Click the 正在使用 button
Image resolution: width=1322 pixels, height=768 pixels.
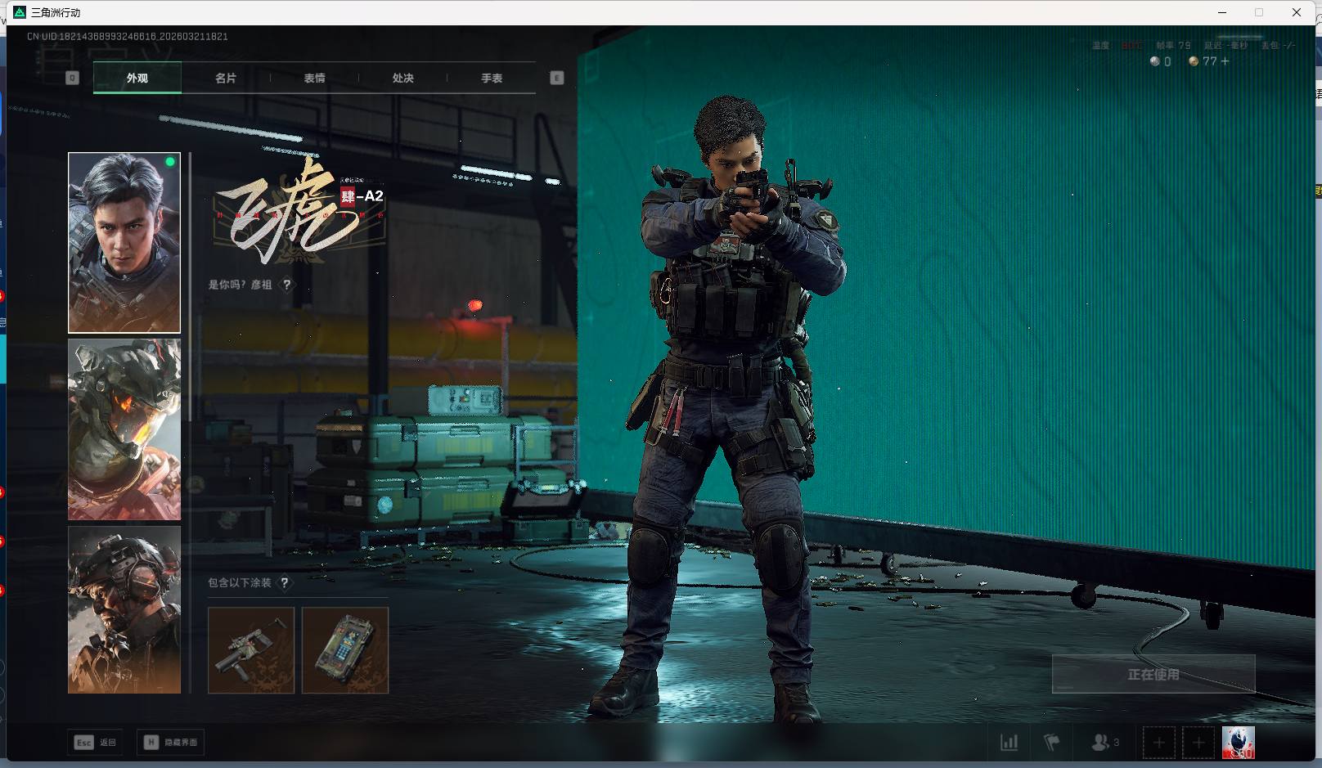1153,674
